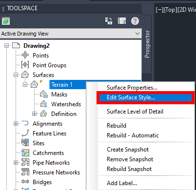Select the Points tree label
The image size is (196, 190).
[x=40, y=56]
